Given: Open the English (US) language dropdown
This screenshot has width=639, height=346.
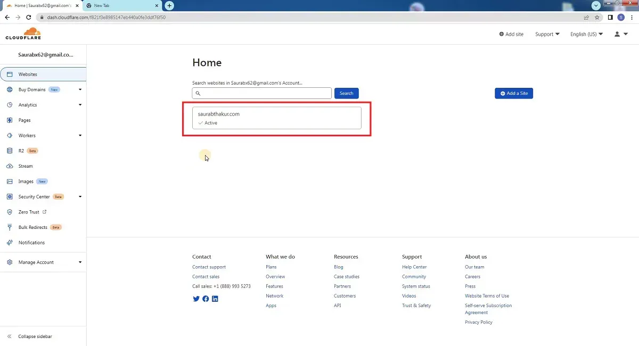Looking at the screenshot, I should tap(586, 34).
